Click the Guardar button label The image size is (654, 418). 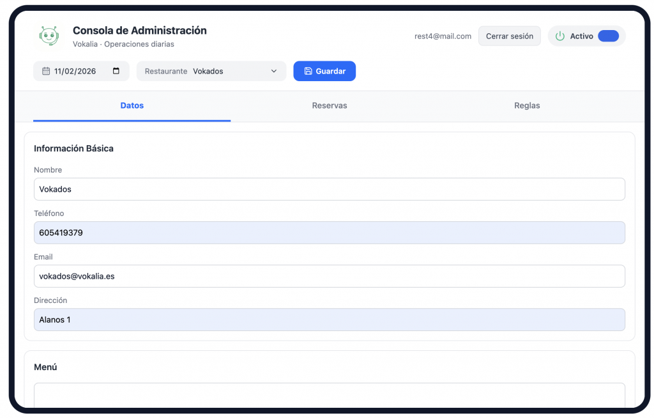(331, 71)
